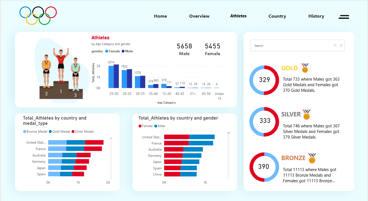Click the search magnifier icon
Screen dimensions: 368x201
[x=335, y=45]
